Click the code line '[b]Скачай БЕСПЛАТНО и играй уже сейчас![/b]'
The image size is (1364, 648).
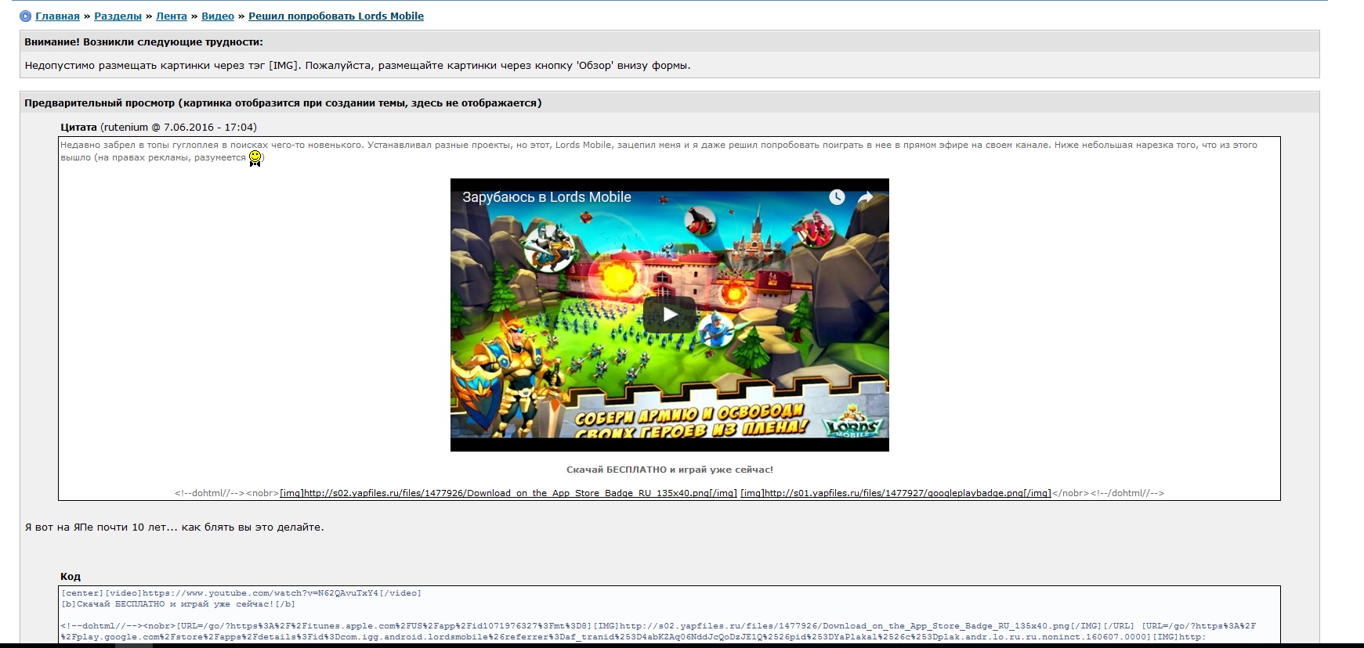click(x=178, y=604)
